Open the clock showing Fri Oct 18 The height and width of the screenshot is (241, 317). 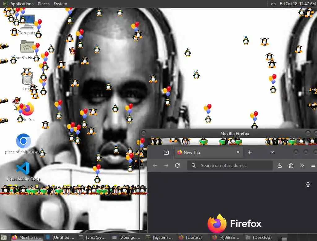coord(297,4)
